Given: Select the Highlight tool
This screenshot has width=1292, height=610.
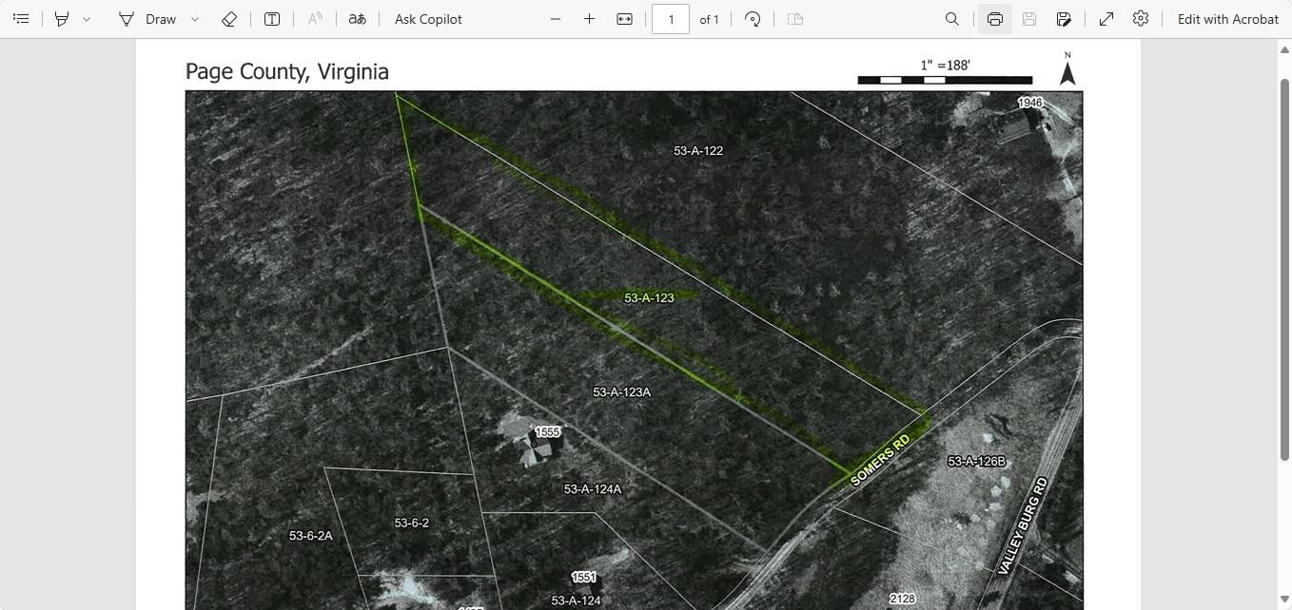Looking at the screenshot, I should pyautogui.click(x=62, y=19).
